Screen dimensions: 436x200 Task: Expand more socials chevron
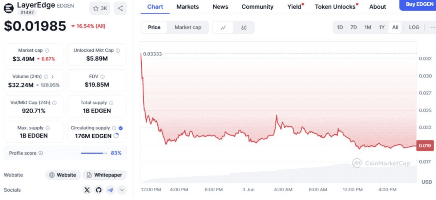(x=122, y=190)
